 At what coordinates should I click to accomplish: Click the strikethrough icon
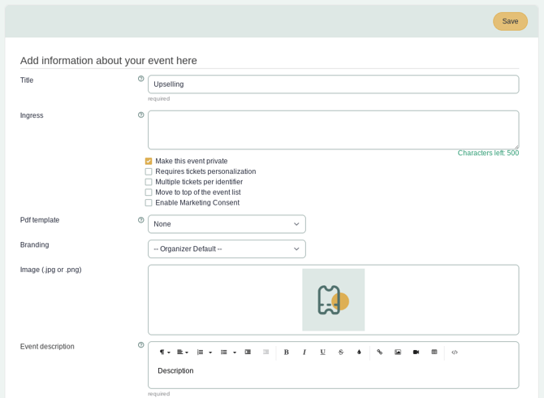[x=341, y=352]
